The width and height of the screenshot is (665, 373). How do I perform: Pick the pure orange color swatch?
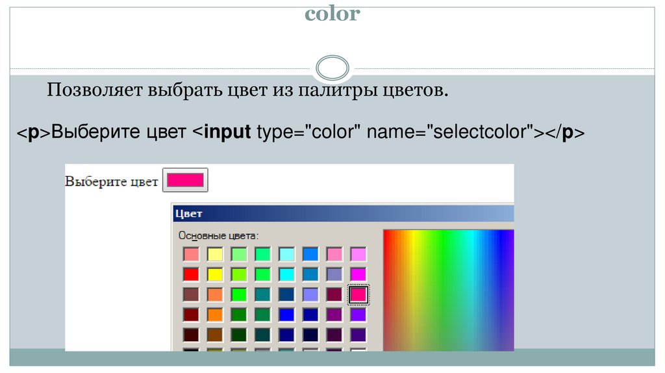(215, 315)
